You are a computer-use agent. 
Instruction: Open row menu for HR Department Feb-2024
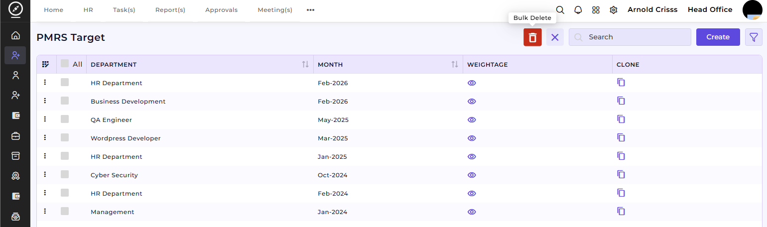coord(45,193)
